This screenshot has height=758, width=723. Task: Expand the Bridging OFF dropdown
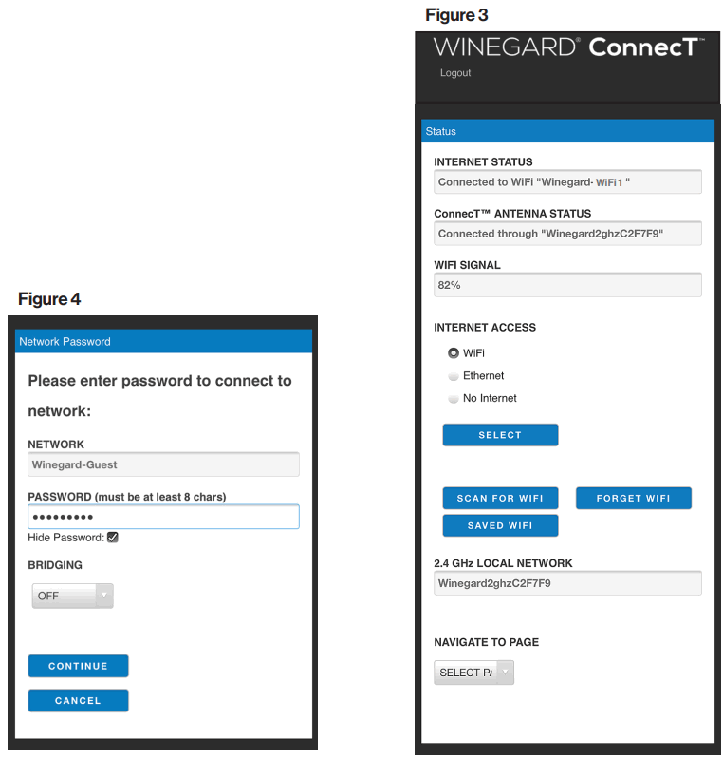71,596
